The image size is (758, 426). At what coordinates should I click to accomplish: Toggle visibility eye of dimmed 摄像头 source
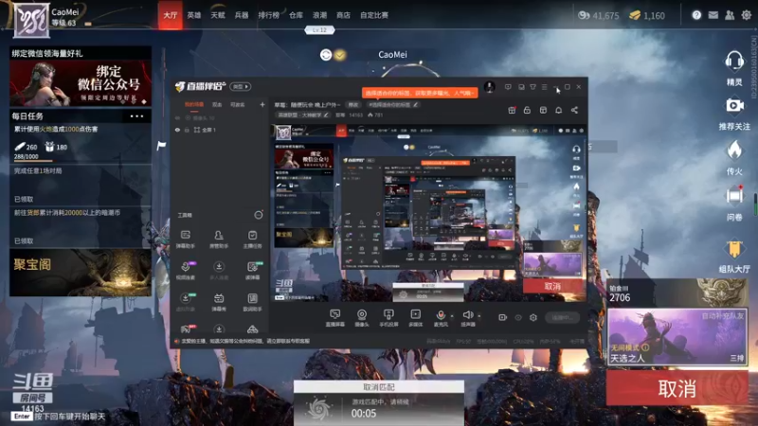177,117
